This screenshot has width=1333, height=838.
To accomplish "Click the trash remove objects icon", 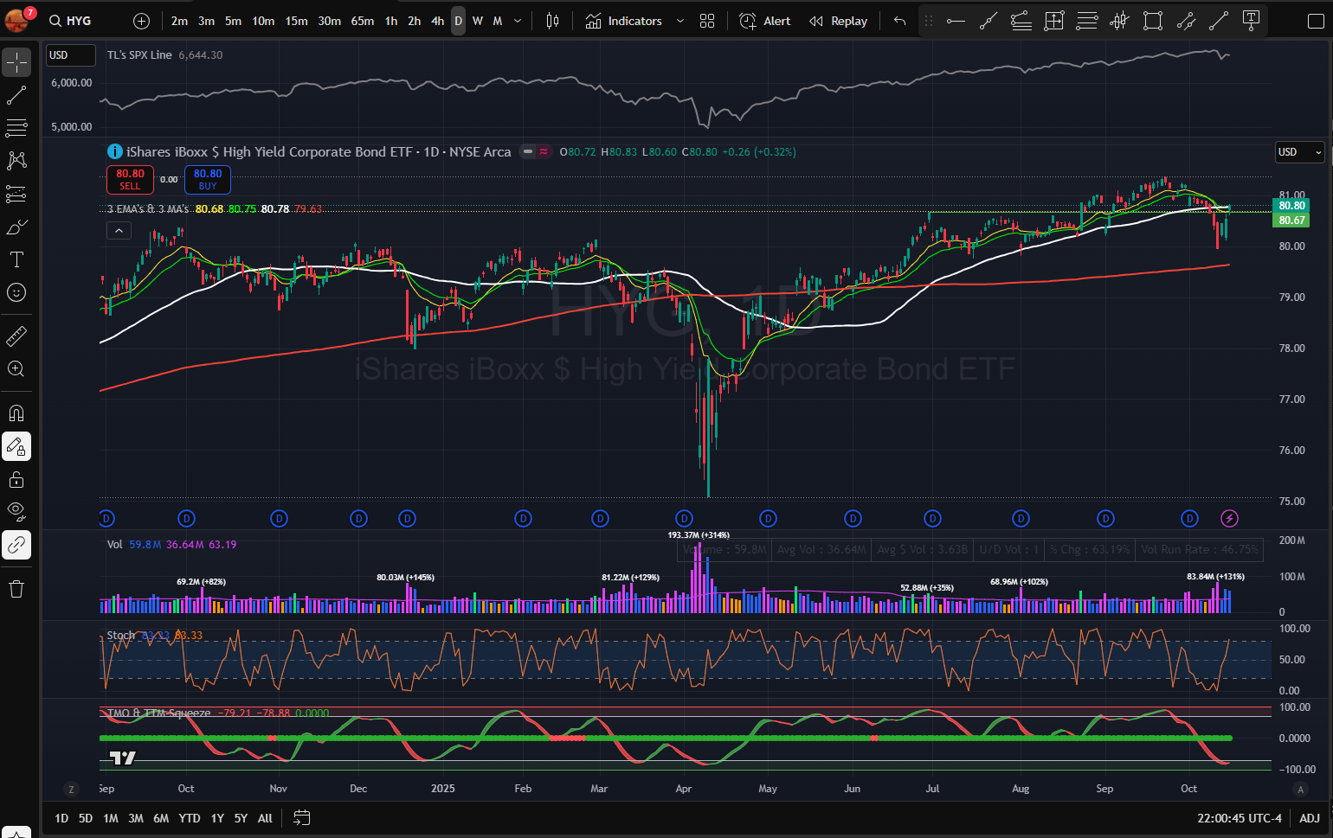I will point(16,589).
